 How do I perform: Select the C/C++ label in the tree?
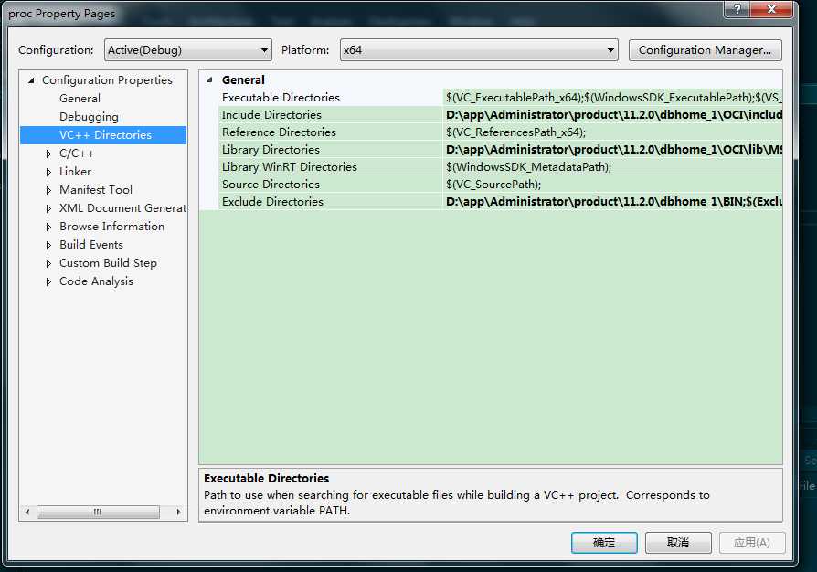click(x=77, y=154)
